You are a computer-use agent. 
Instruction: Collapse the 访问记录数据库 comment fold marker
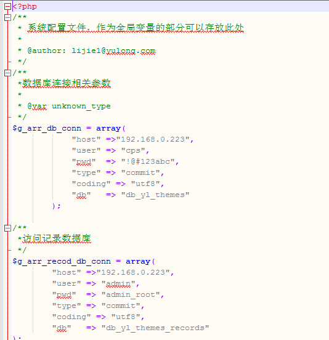pos(7,228)
